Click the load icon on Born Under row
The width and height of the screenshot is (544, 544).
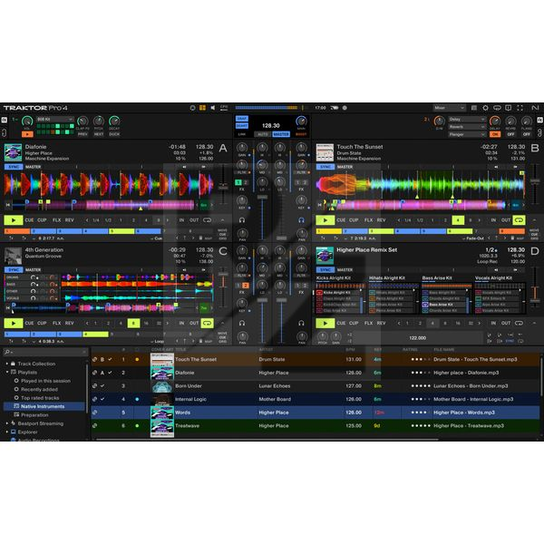coord(94,386)
